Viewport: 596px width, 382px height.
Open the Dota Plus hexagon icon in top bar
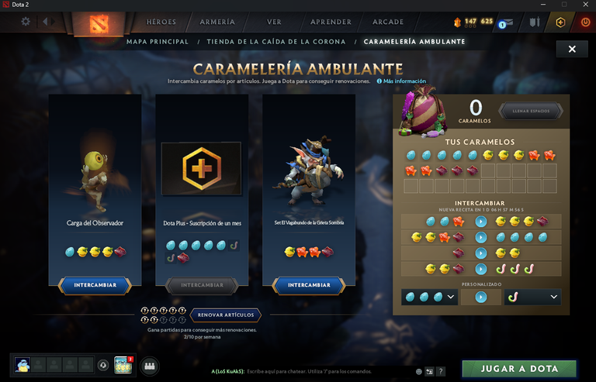[x=560, y=22]
